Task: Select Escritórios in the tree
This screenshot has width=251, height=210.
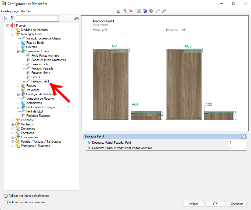Action: pos(27,133)
